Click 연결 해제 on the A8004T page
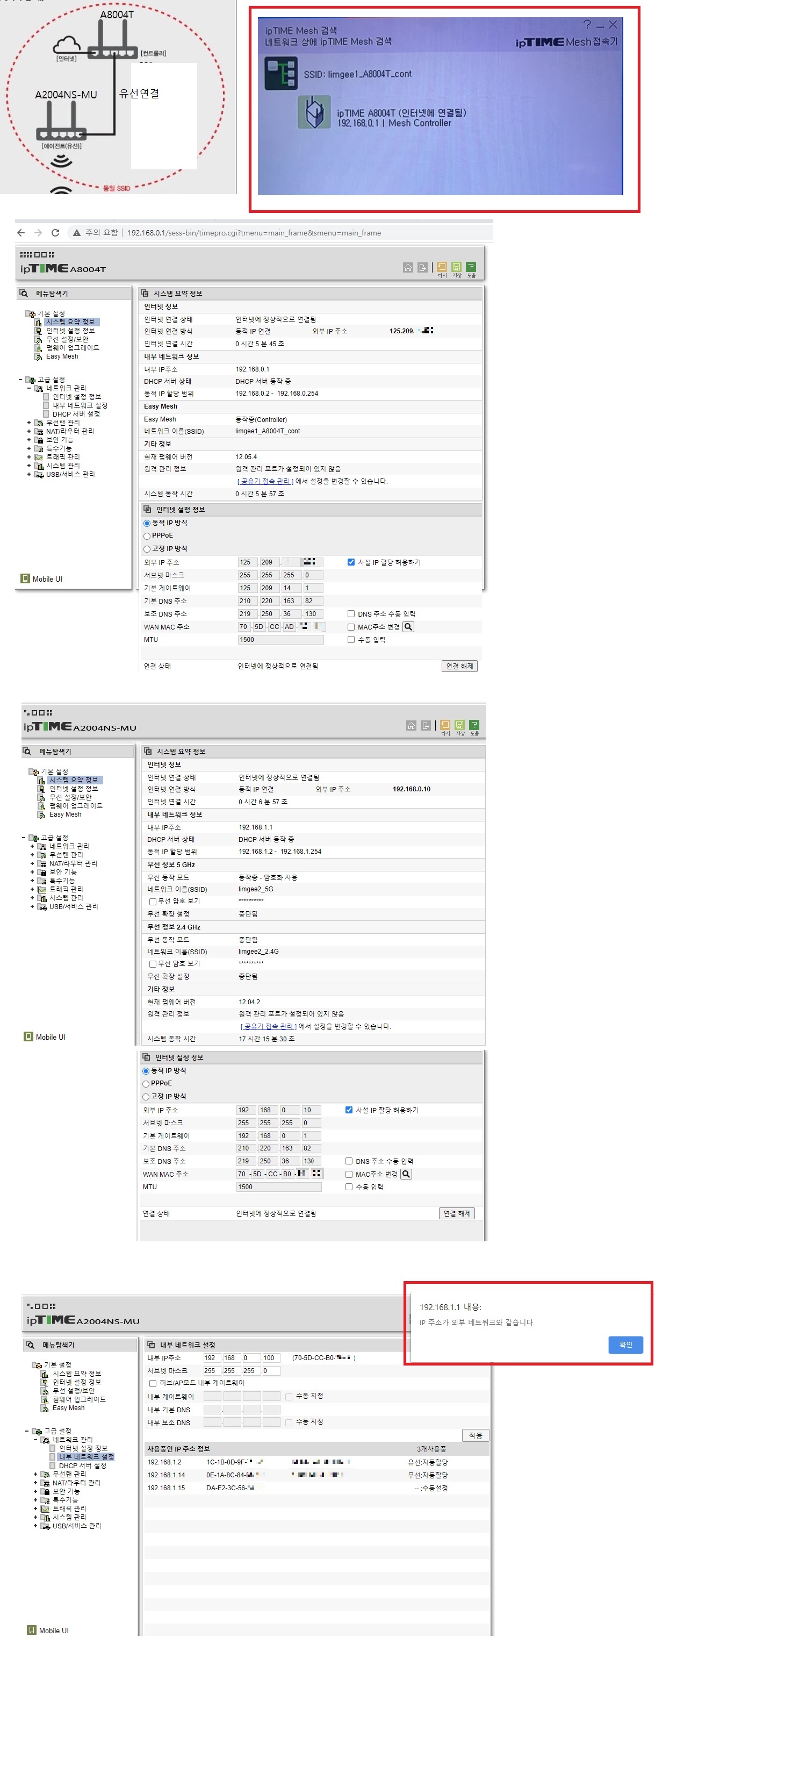792x1773 pixels. [459, 666]
